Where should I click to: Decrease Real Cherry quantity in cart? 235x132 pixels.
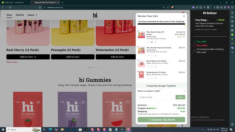(x=148, y=67)
